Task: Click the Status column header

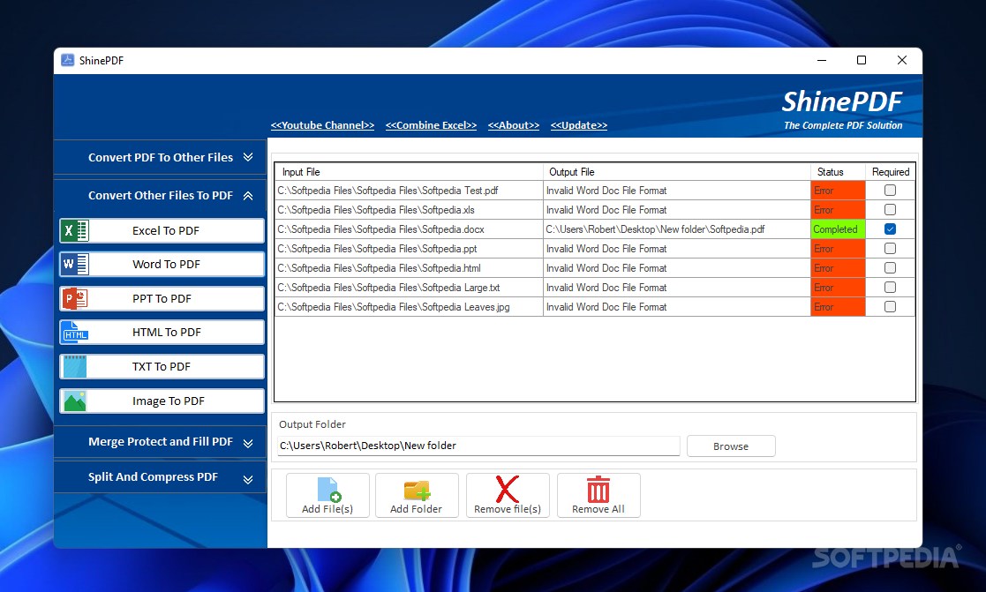Action: 838,171
